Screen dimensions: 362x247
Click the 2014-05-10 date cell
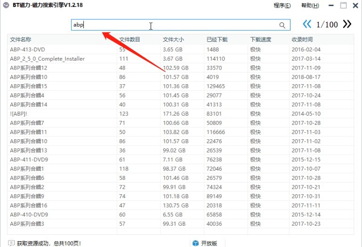(x=306, y=114)
